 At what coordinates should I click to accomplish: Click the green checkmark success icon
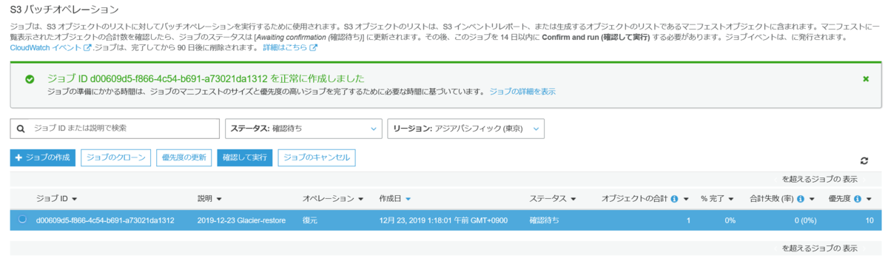(x=29, y=78)
